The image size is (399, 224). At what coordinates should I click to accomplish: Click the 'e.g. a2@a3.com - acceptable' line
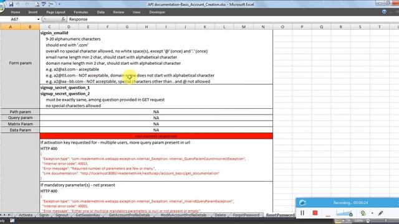72,69
